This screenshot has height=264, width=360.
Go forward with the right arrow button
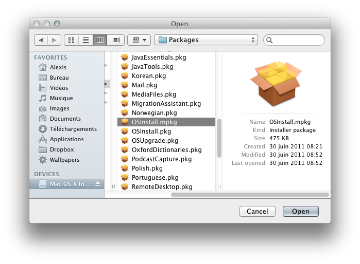click(54, 40)
